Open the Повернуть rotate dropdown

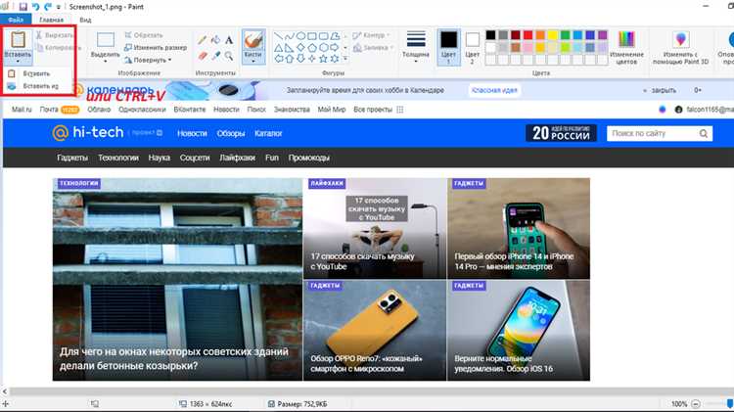click(149, 60)
